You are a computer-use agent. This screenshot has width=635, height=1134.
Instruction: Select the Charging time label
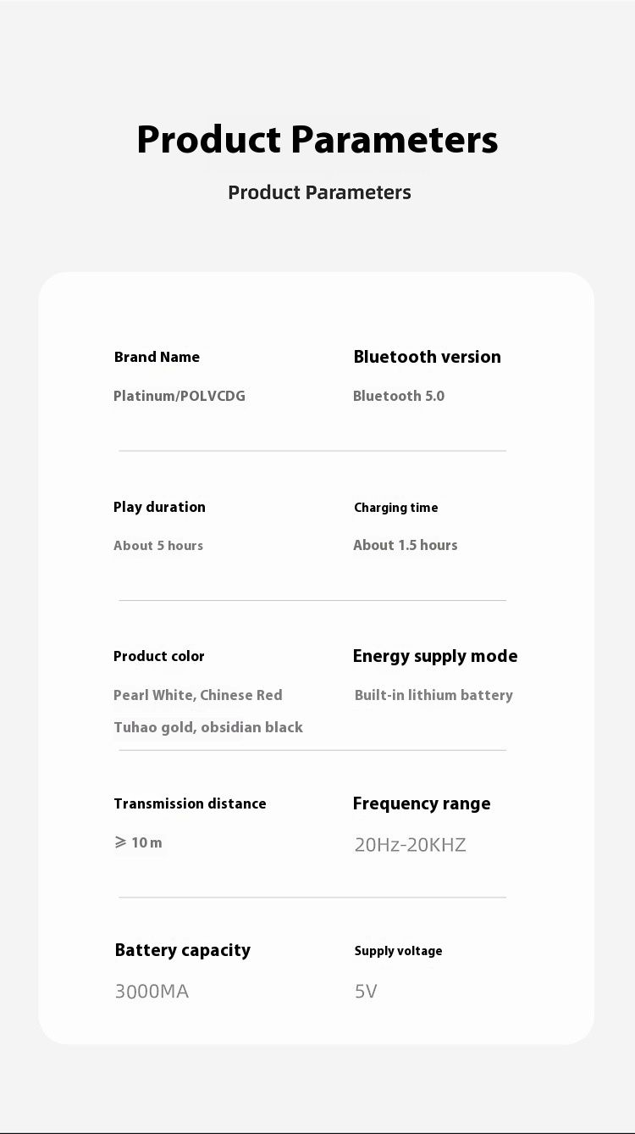pos(395,508)
